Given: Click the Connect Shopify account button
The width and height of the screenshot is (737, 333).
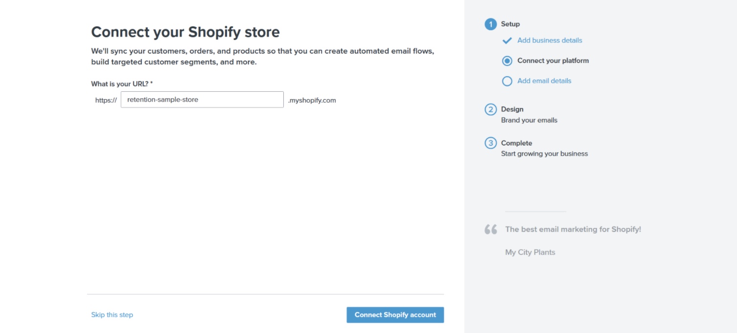Looking at the screenshot, I should (395, 315).
